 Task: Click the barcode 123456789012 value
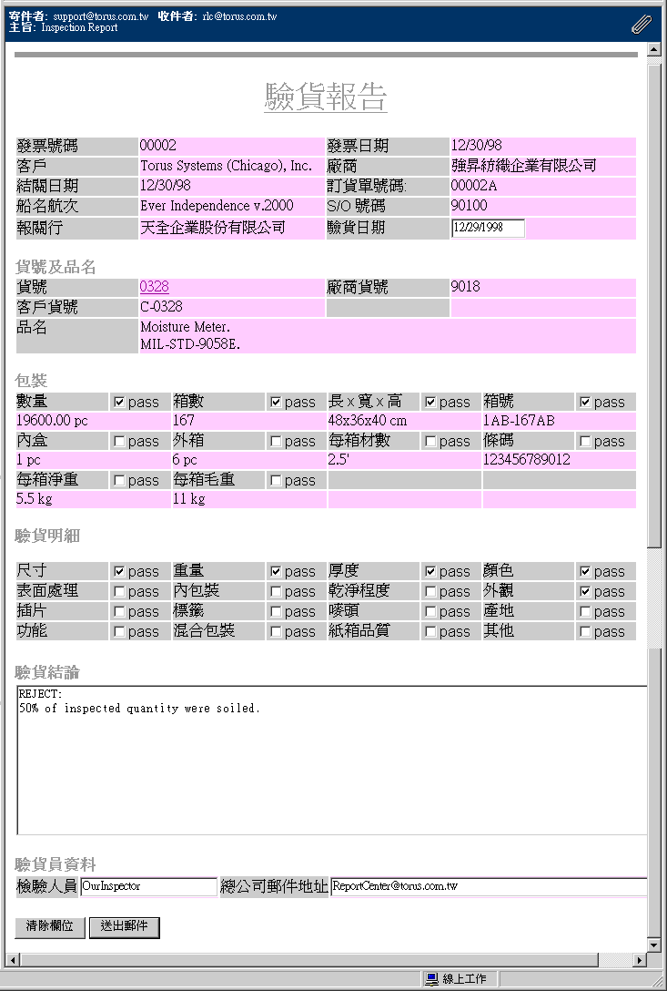(527, 460)
